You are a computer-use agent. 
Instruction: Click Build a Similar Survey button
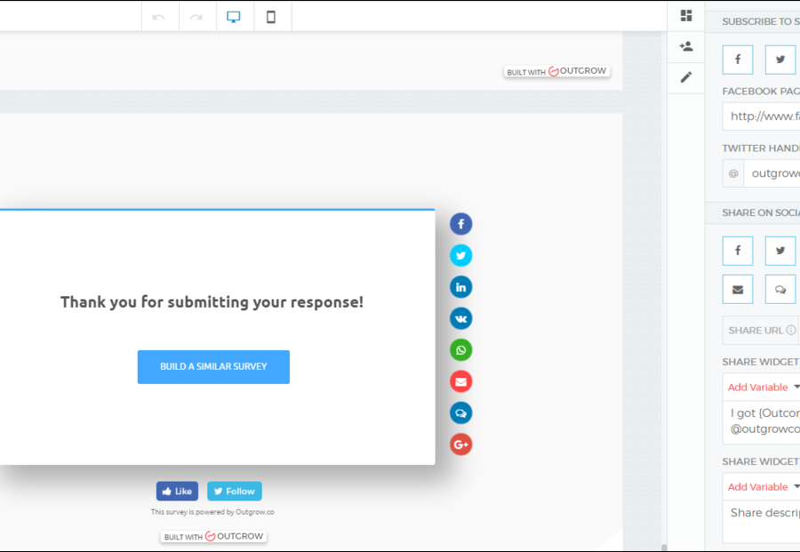point(213,367)
